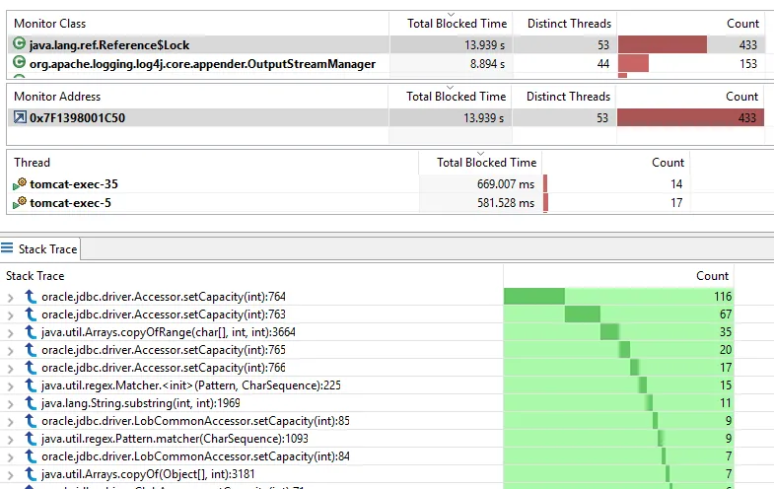Click frame arrow icon for Arrays.copyOfRange row
This screenshot has height=489, width=774.
click(31, 332)
